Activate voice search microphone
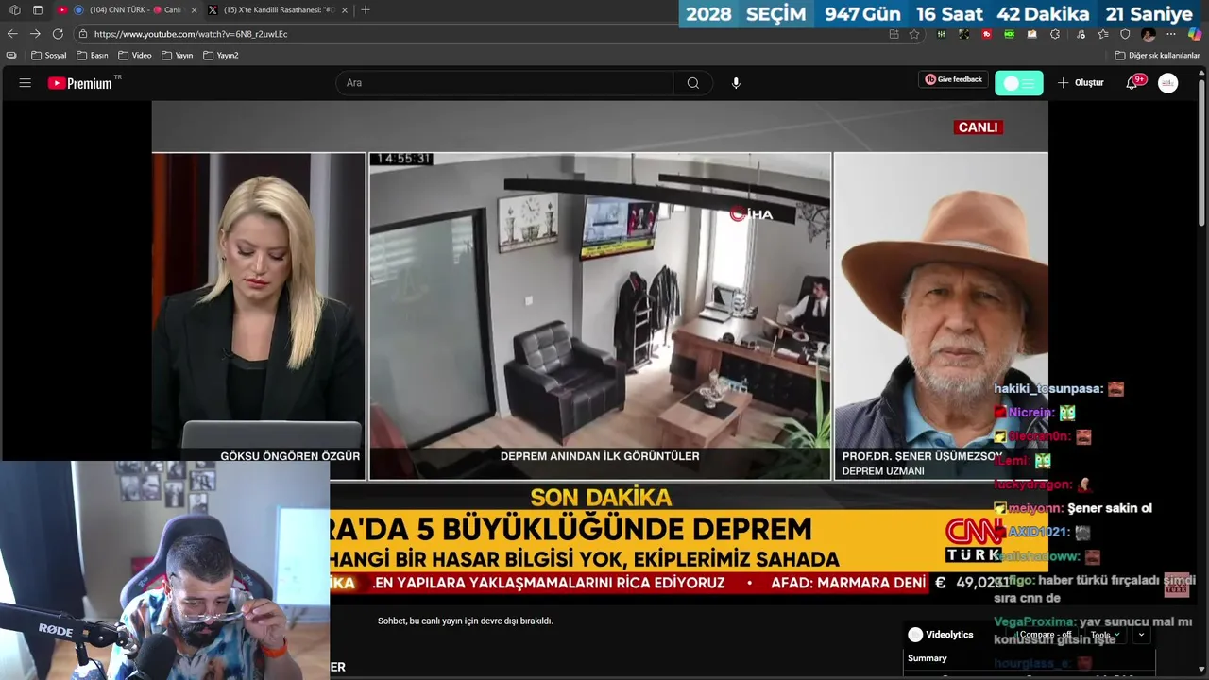This screenshot has width=1209, height=680. pyautogui.click(x=736, y=83)
